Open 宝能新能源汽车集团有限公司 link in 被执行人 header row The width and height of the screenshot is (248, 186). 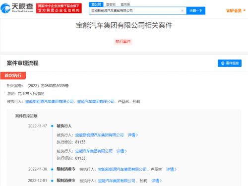50,102
